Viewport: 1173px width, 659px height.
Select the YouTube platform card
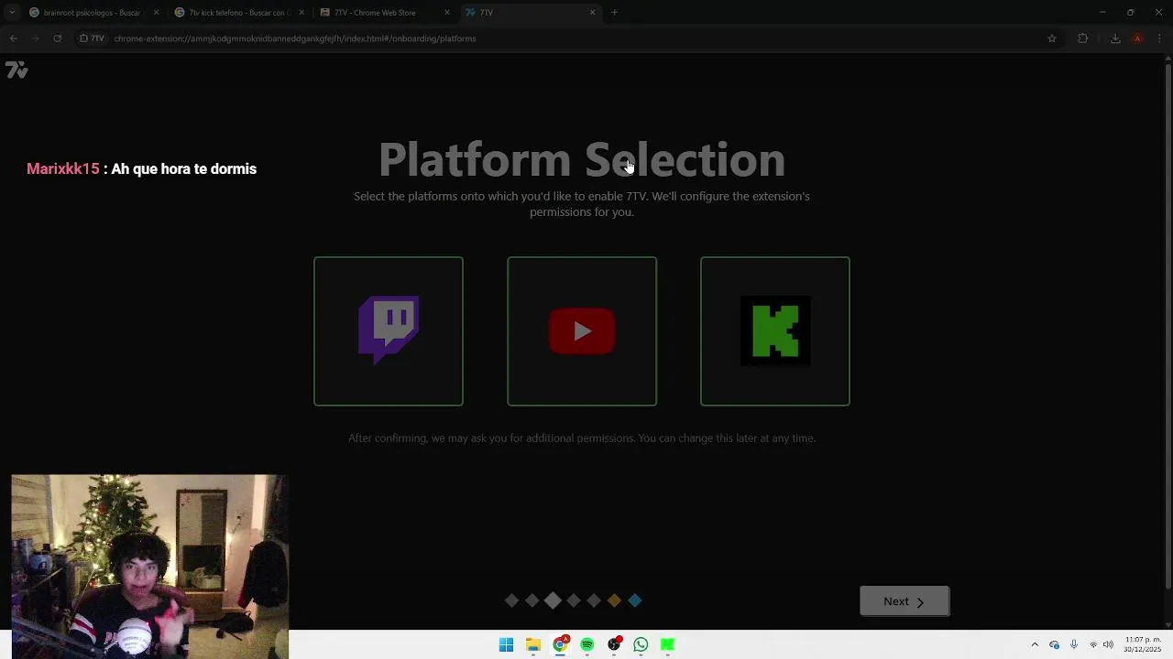click(x=582, y=331)
